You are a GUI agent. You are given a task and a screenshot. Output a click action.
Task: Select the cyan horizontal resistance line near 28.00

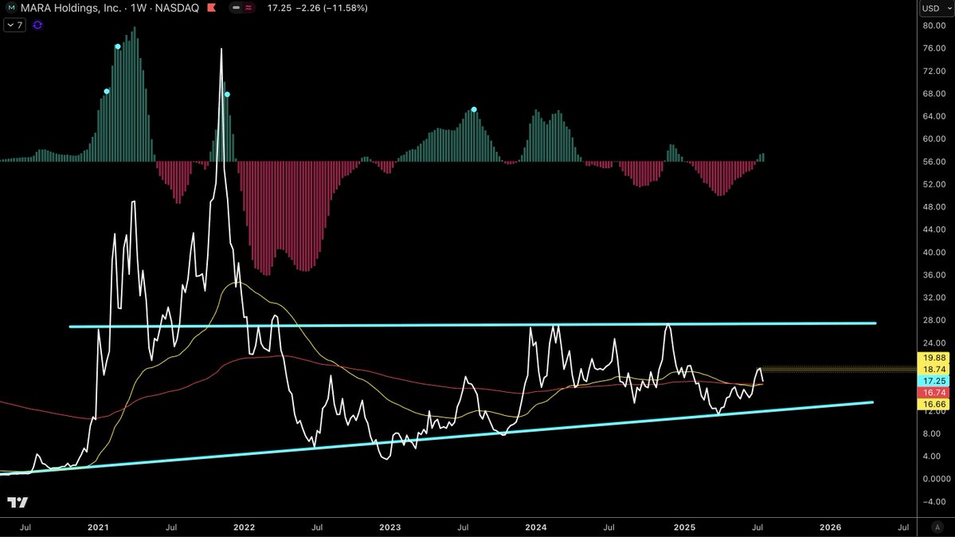click(x=472, y=325)
